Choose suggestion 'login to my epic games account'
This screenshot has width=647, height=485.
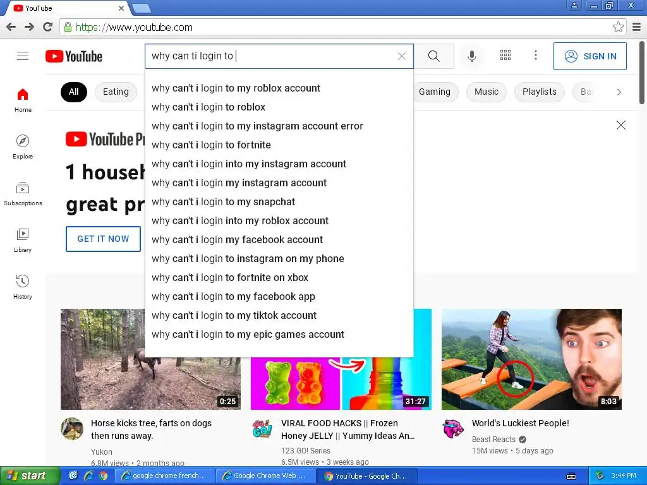point(279,335)
